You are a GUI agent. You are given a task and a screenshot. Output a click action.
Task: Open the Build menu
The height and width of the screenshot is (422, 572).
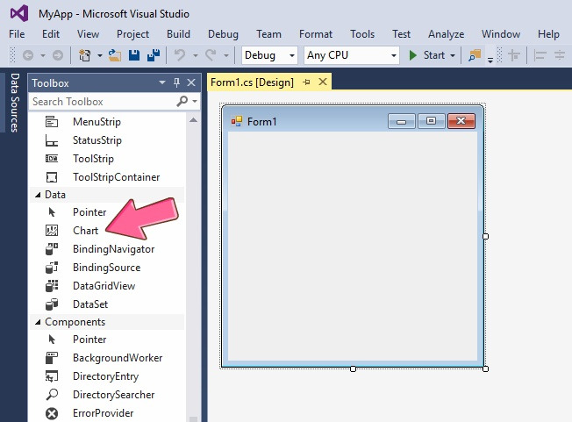[178, 34]
